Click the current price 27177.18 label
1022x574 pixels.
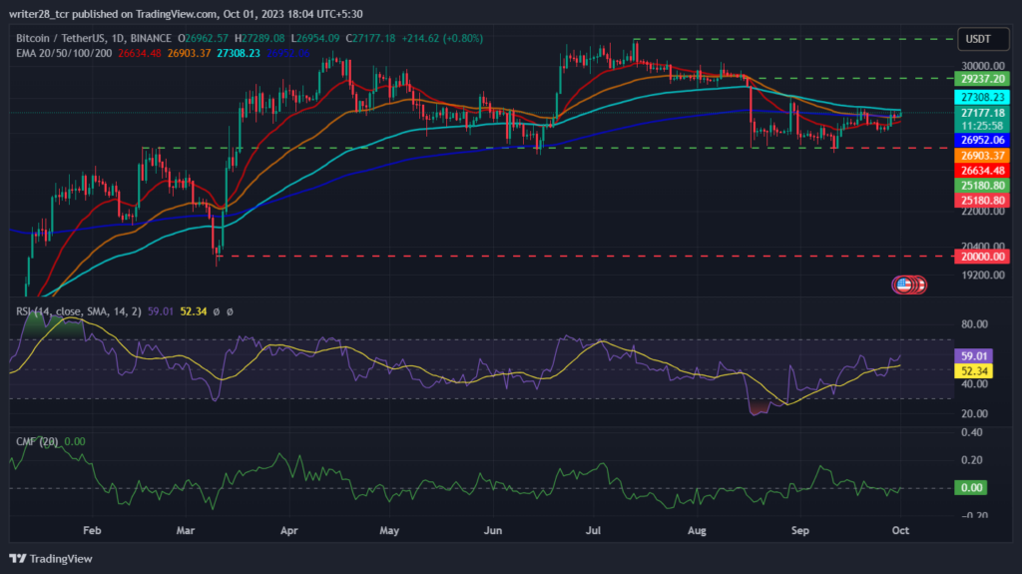coord(982,113)
